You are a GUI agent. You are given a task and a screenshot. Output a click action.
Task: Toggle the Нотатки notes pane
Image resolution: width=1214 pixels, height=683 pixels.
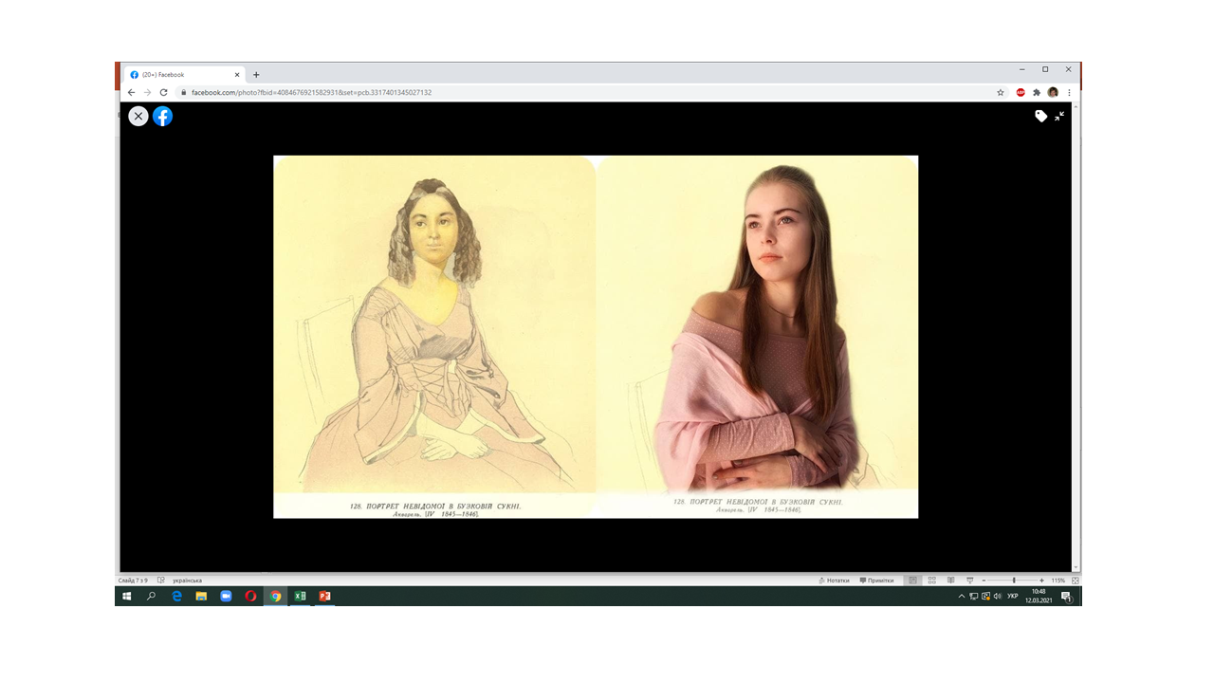pyautogui.click(x=834, y=581)
